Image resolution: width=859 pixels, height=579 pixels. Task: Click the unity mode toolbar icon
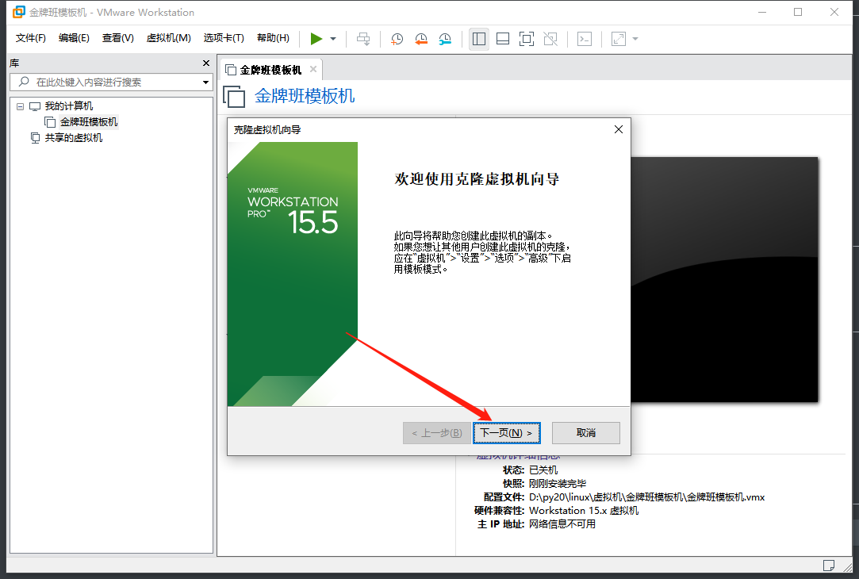point(550,39)
